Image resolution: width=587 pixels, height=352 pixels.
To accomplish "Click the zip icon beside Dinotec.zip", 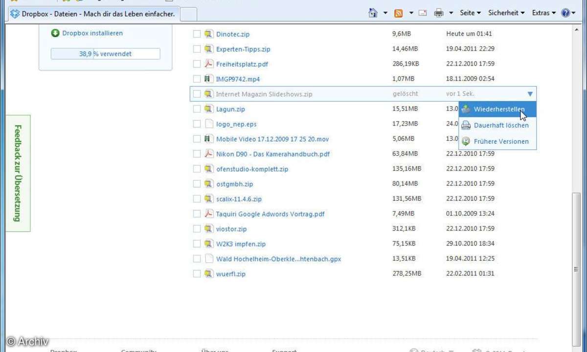I will coord(208,34).
